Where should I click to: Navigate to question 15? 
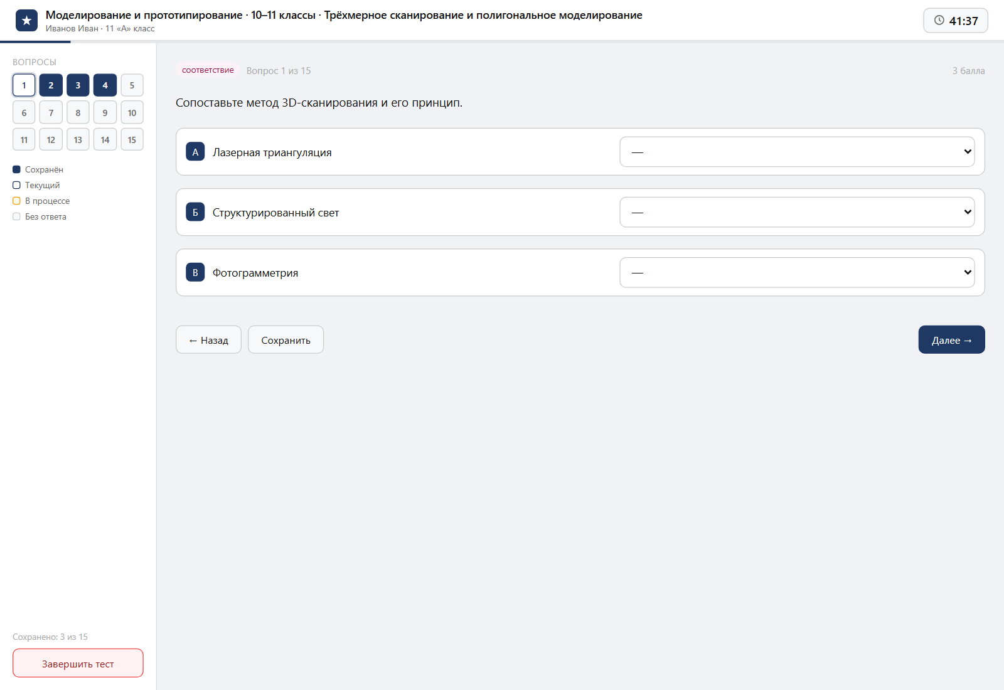click(132, 139)
